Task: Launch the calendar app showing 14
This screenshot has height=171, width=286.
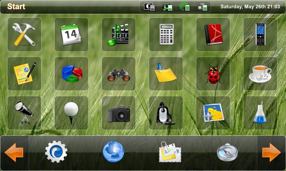Action: point(71,35)
